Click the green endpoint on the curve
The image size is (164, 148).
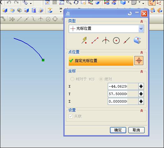click(43, 60)
